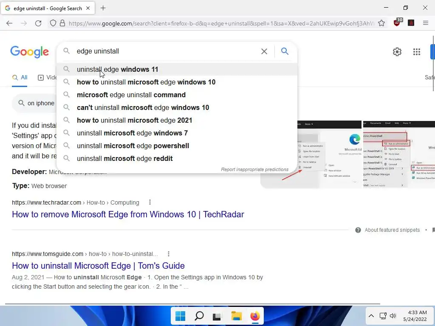Select suggestion how to uninstall microsoft edge windows 10
The image size is (435, 326).
click(177, 82)
